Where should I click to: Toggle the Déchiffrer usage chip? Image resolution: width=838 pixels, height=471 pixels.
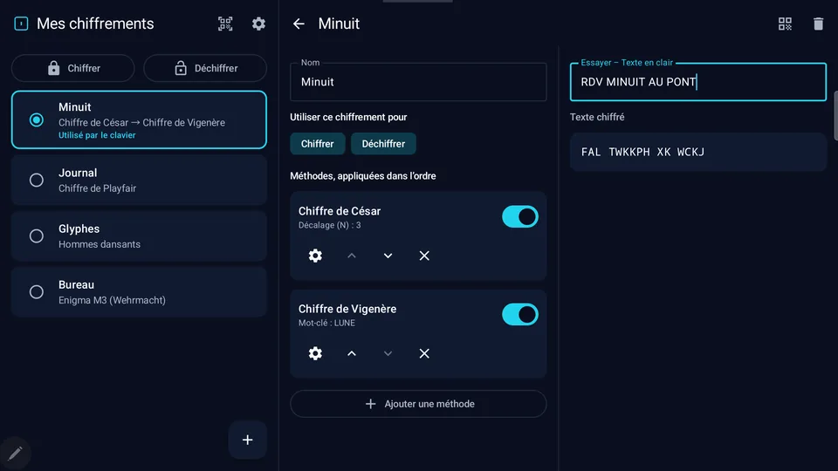383,144
